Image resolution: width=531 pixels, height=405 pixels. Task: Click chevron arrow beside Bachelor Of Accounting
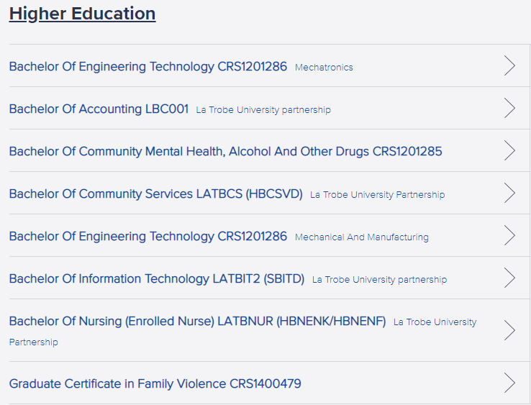click(509, 108)
